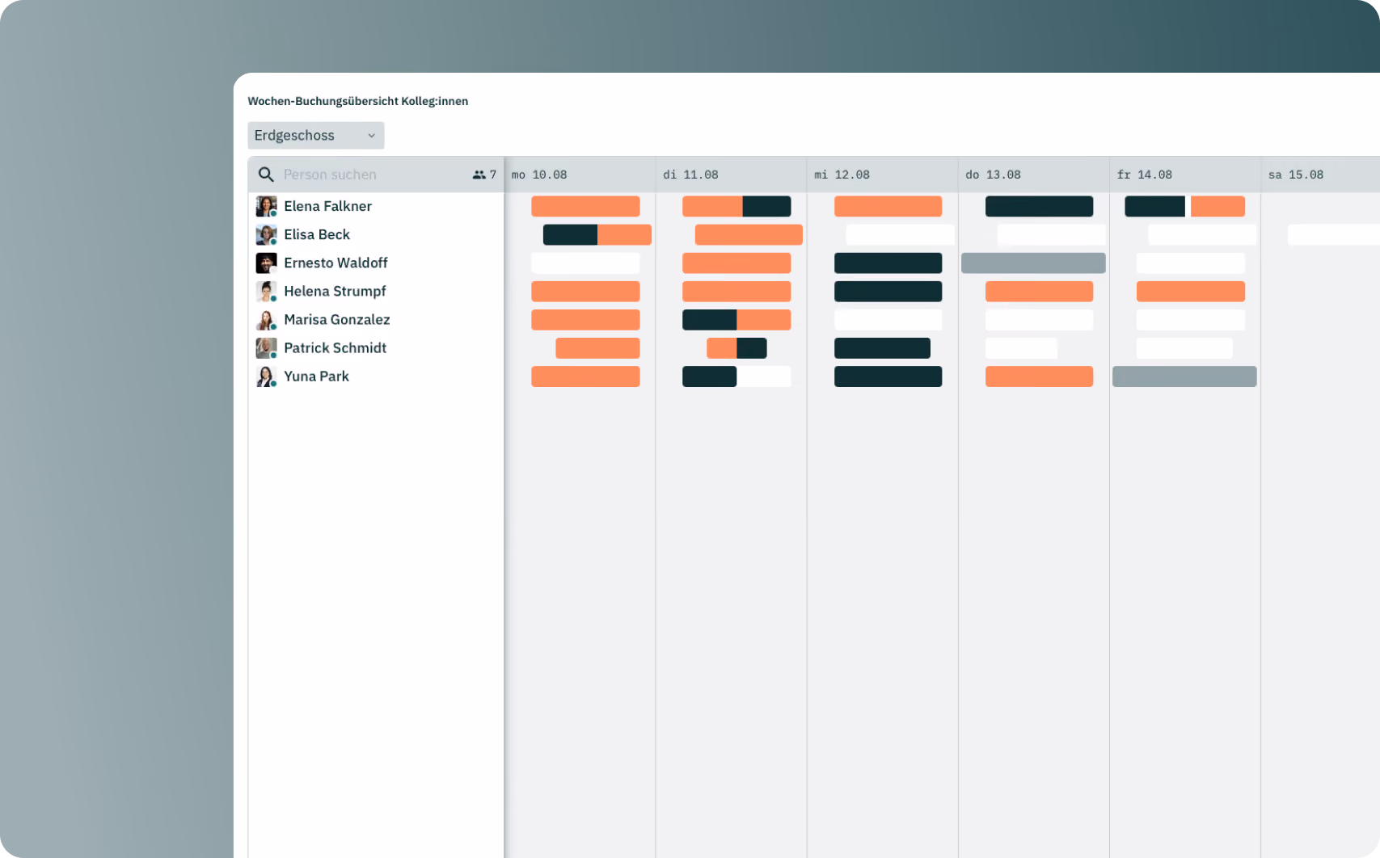The image size is (1380, 858).
Task: Click Wochen-Buchungsübersicht Kolleg:innen heading
Action: 358,101
